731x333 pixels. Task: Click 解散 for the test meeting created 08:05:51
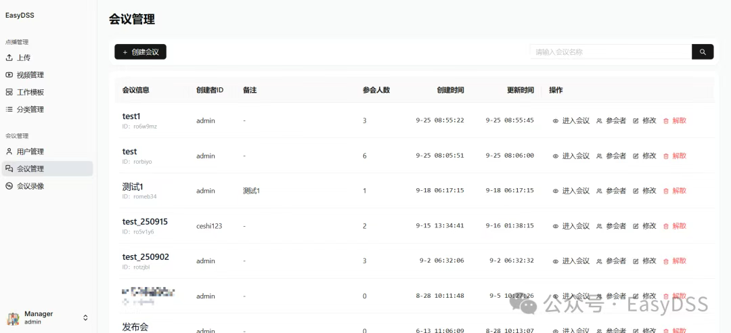[x=675, y=156]
